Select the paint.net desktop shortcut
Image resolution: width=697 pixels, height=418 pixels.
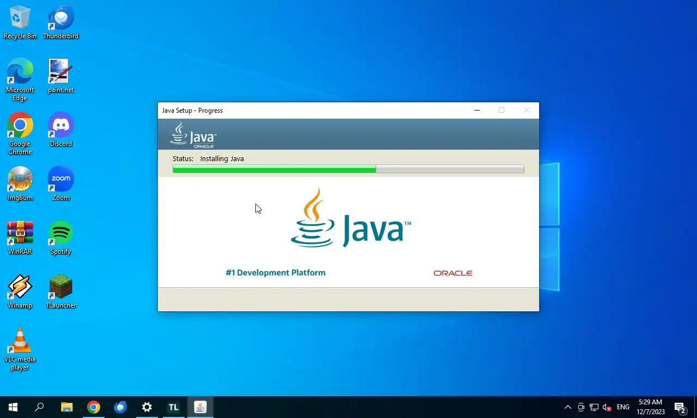click(61, 76)
